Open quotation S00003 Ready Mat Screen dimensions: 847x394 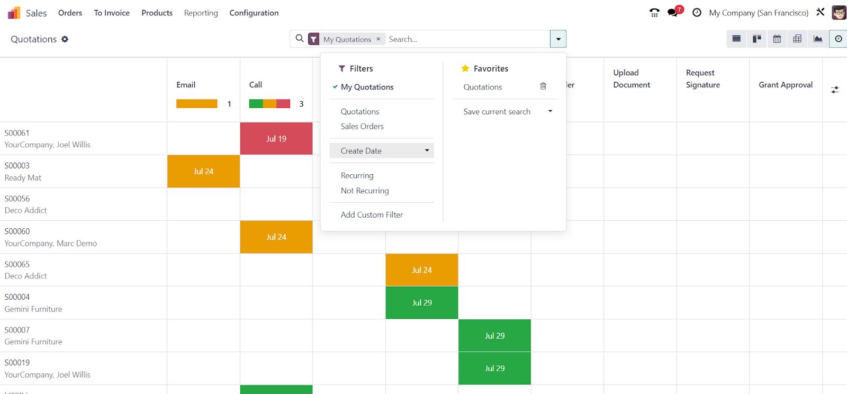(x=84, y=172)
